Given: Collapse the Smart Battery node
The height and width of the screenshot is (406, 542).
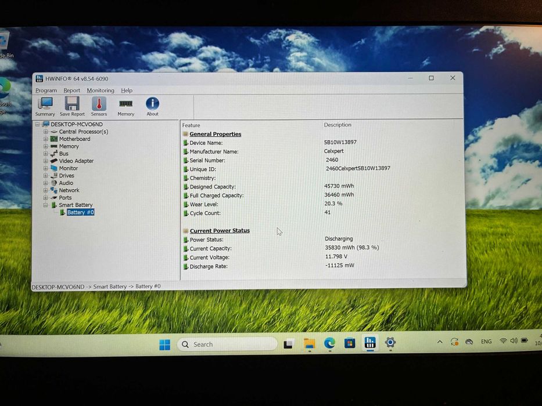Looking at the screenshot, I should (46, 205).
